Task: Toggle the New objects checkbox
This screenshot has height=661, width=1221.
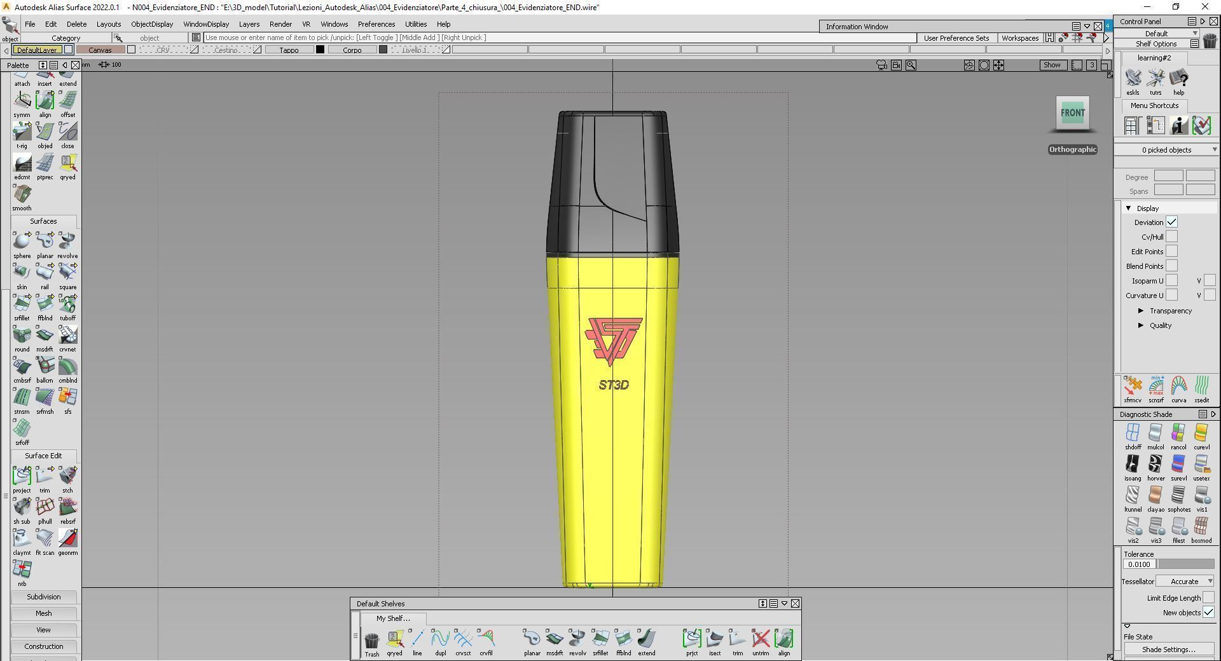Action: 1208,613
